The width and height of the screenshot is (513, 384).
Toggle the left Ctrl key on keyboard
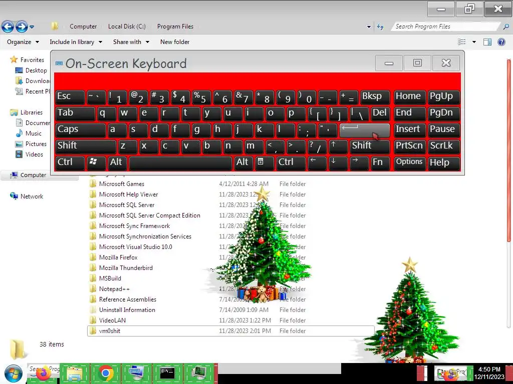pos(70,163)
